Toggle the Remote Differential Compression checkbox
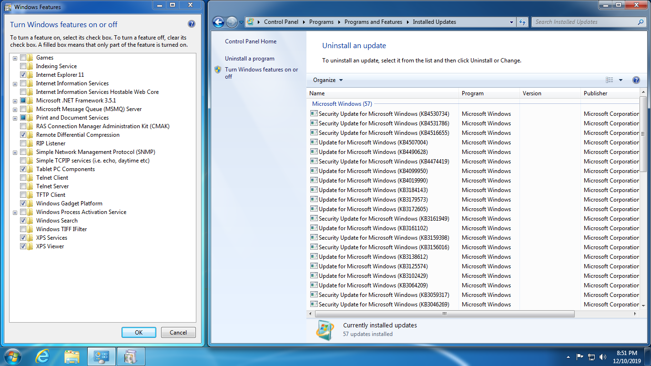The width and height of the screenshot is (651, 366). coord(23,135)
